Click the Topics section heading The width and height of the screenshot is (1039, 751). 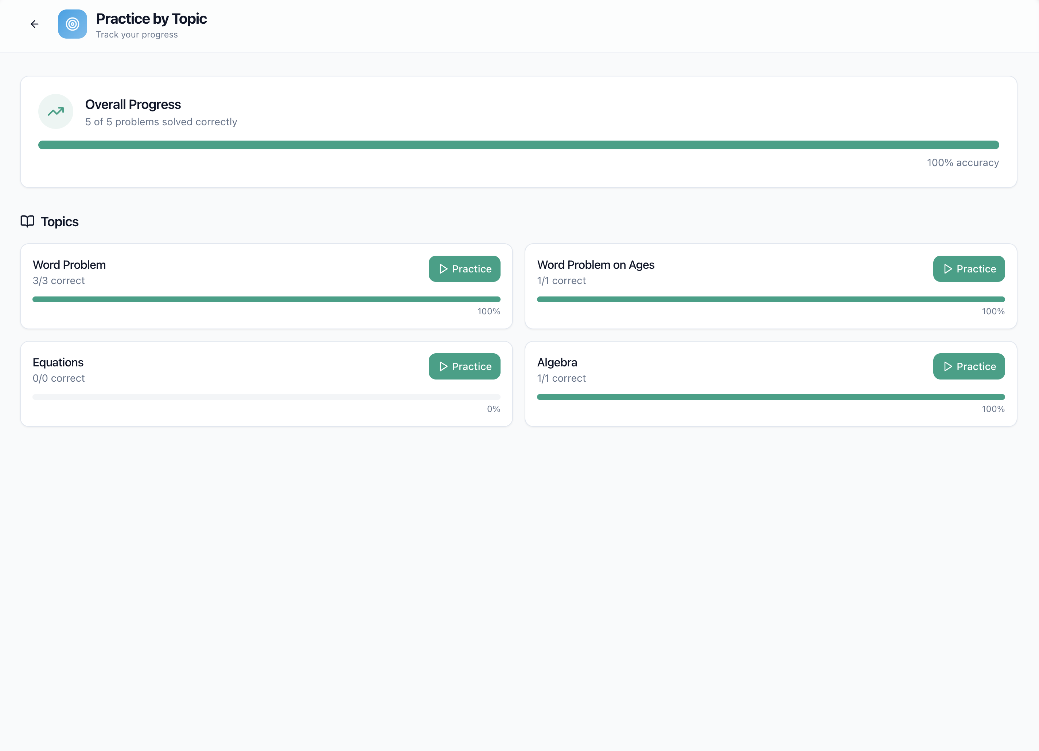click(x=59, y=222)
